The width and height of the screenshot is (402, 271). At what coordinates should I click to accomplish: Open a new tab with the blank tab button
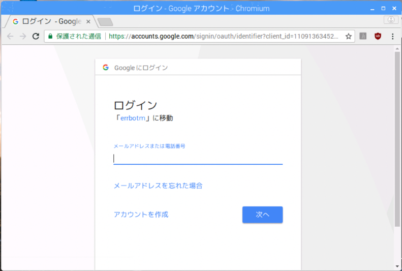[x=105, y=22]
